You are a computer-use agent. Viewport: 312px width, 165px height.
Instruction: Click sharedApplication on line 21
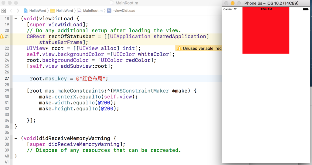tap(180, 36)
